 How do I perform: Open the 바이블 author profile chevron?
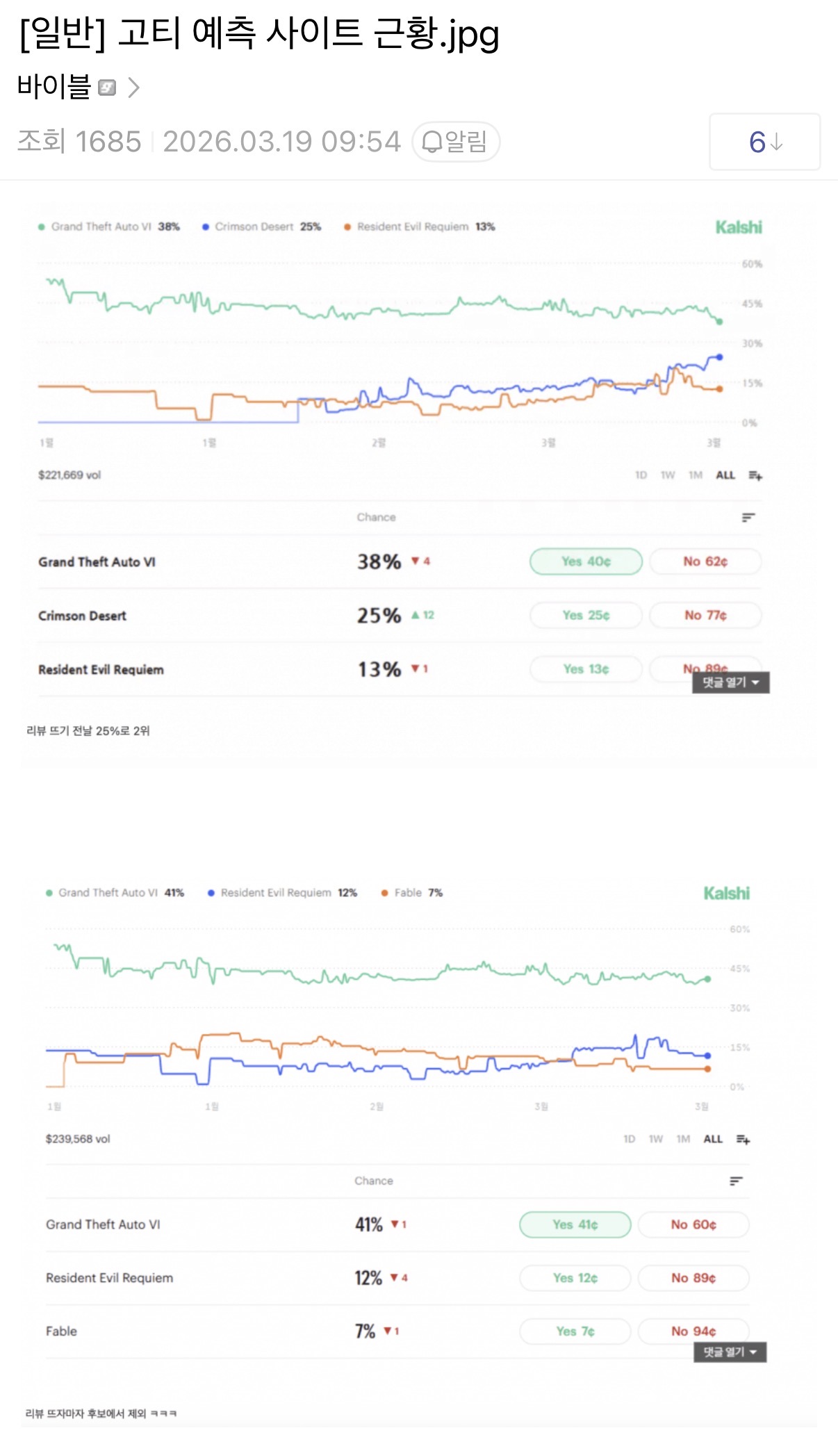pos(134,88)
